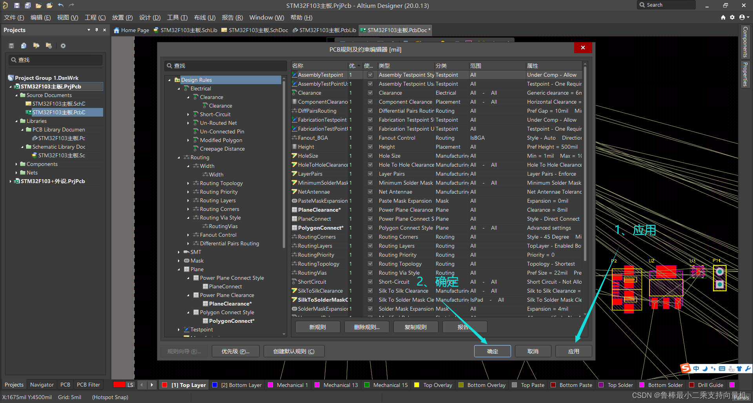Viewport: 753px width, 403px height.
Task: Click the 确定 button
Action: point(493,351)
